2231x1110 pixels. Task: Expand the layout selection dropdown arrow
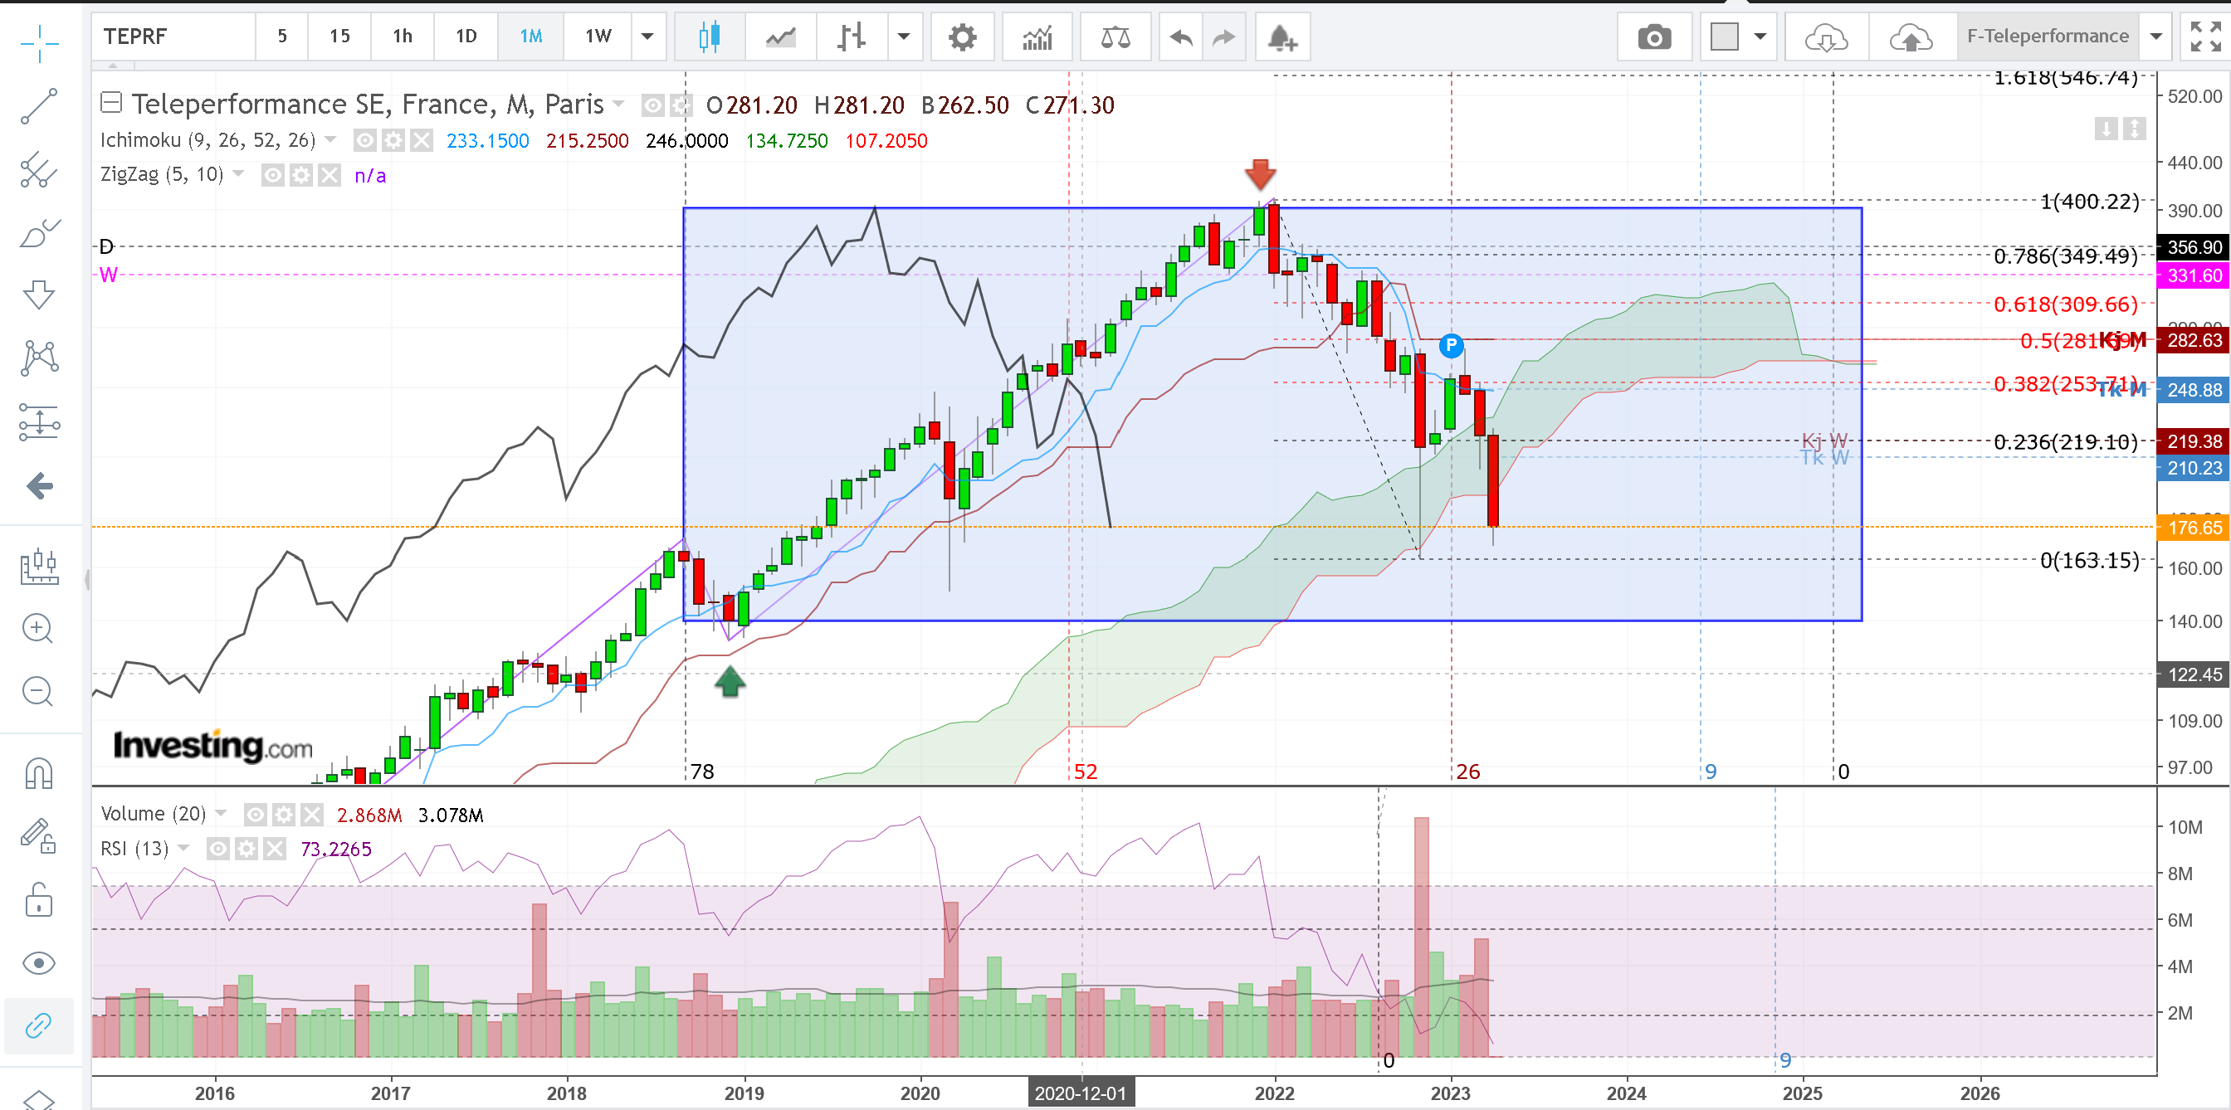(x=1760, y=37)
